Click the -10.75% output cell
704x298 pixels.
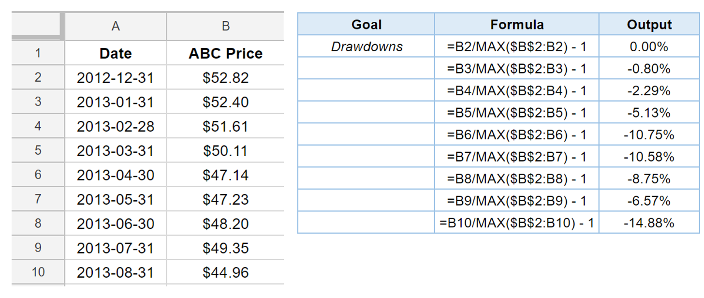click(x=649, y=134)
